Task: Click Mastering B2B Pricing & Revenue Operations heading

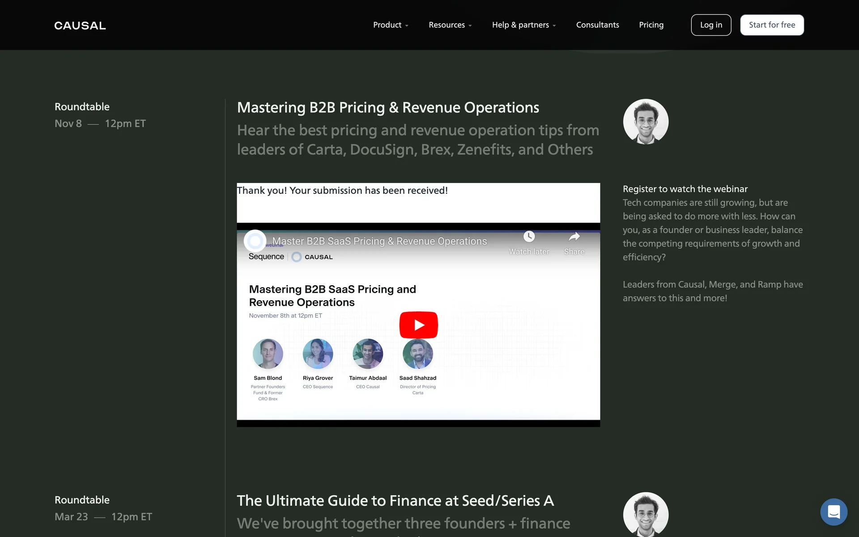Action: tap(388, 107)
